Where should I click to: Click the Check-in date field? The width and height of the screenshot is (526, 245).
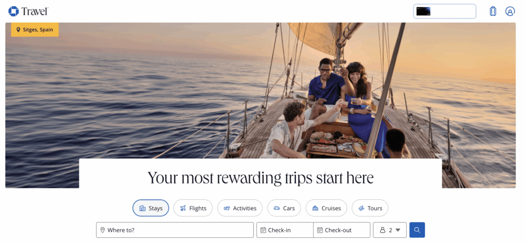point(285,230)
